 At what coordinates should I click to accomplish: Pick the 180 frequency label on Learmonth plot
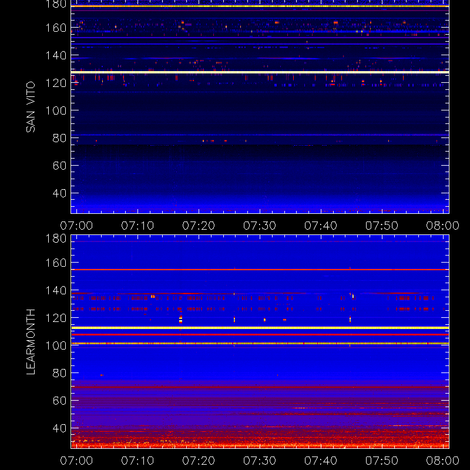click(56, 239)
